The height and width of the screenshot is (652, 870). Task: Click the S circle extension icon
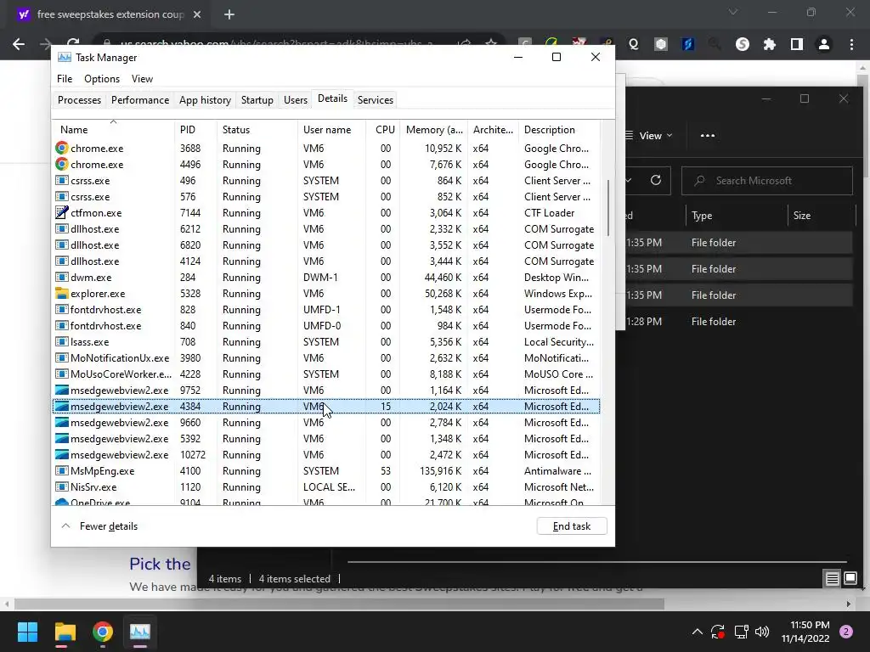click(743, 44)
